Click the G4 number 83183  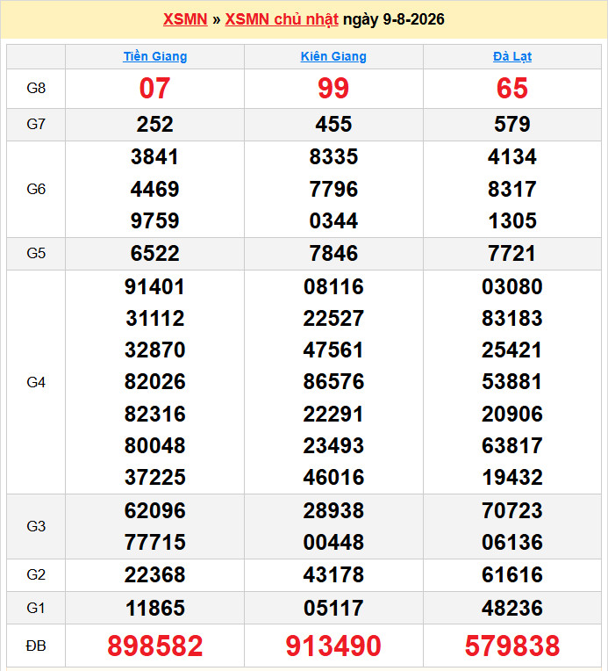click(512, 319)
